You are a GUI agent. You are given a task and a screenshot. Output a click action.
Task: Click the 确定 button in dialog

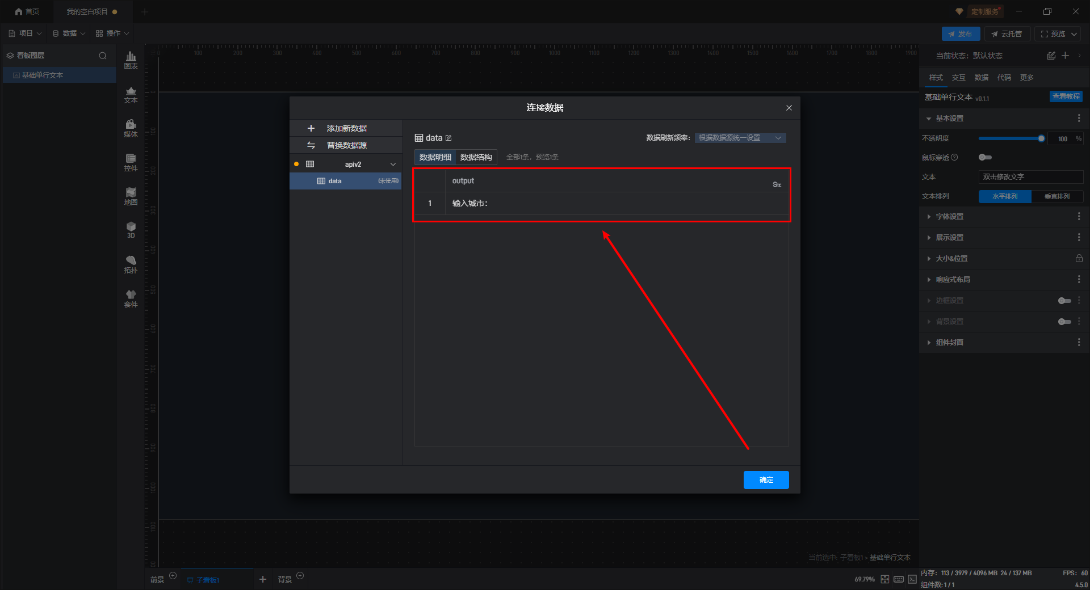[x=766, y=480]
